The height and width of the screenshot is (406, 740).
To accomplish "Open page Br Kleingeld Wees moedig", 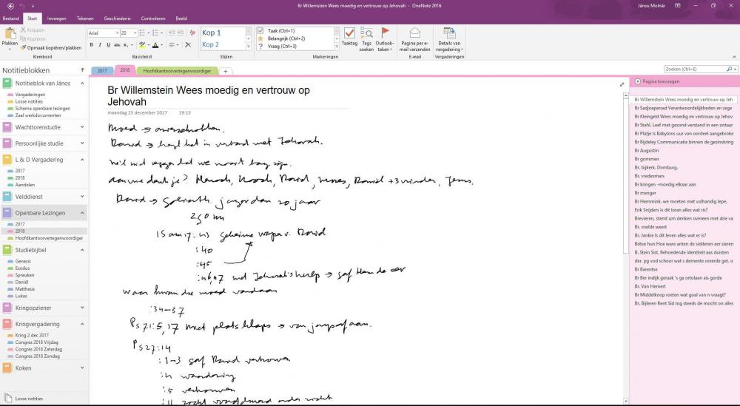I will pyautogui.click(x=683, y=116).
